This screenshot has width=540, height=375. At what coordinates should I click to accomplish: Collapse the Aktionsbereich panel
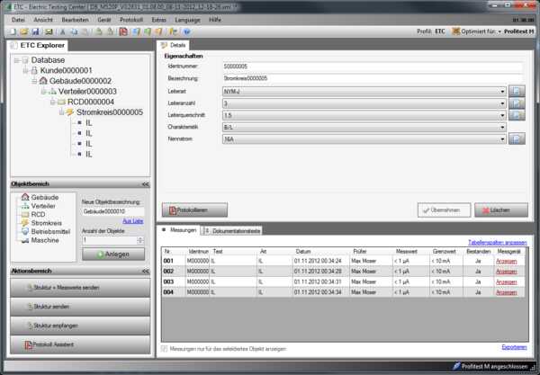145,270
